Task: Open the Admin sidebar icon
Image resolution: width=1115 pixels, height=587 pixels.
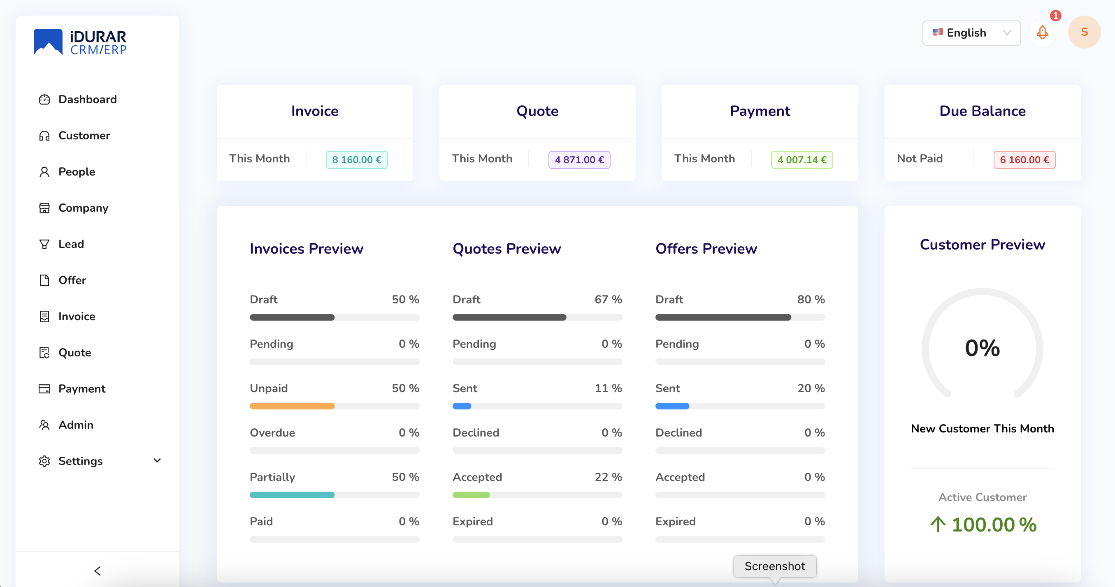Action: (x=44, y=425)
